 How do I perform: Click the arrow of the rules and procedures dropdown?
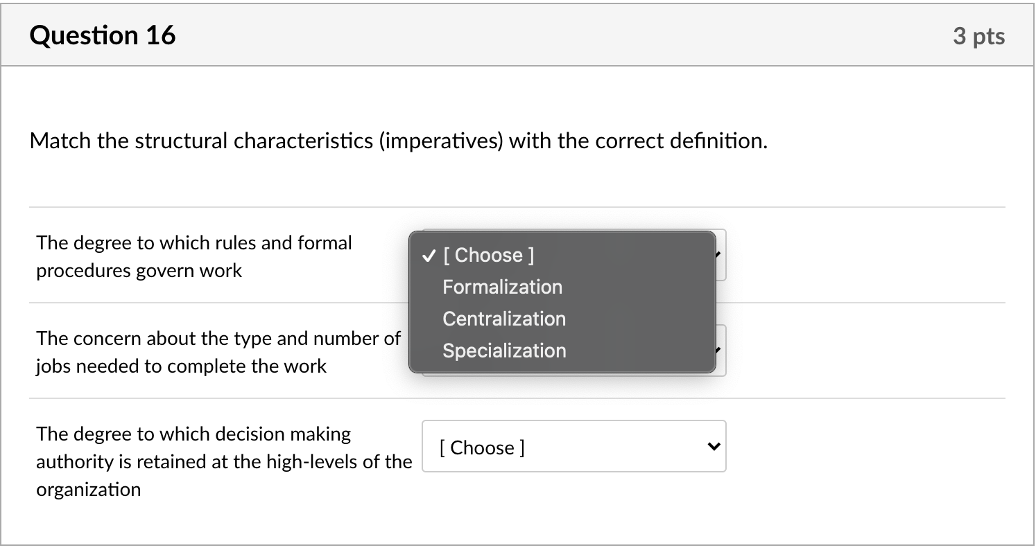pos(720,255)
